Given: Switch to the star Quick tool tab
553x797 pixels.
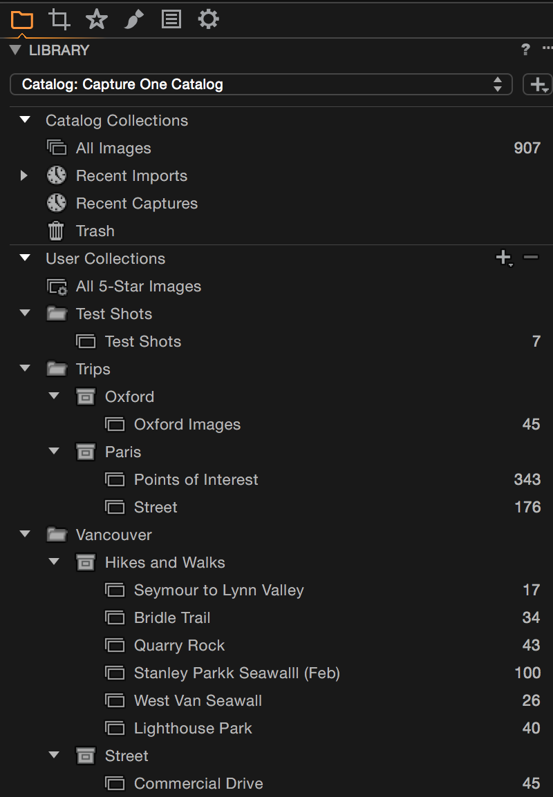Looking at the screenshot, I should 96,20.
